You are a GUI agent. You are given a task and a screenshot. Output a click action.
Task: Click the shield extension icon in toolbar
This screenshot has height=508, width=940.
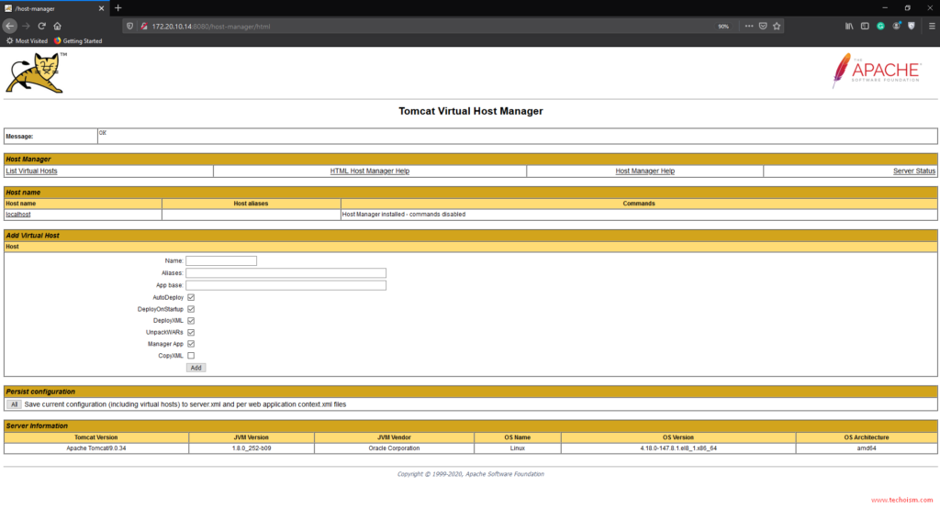click(x=912, y=27)
